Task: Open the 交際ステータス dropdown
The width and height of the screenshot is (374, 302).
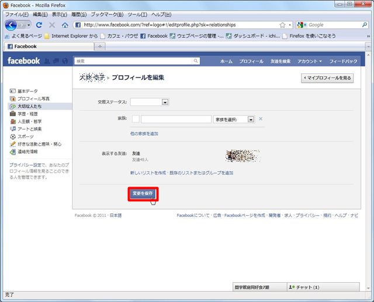Action: click(x=150, y=102)
